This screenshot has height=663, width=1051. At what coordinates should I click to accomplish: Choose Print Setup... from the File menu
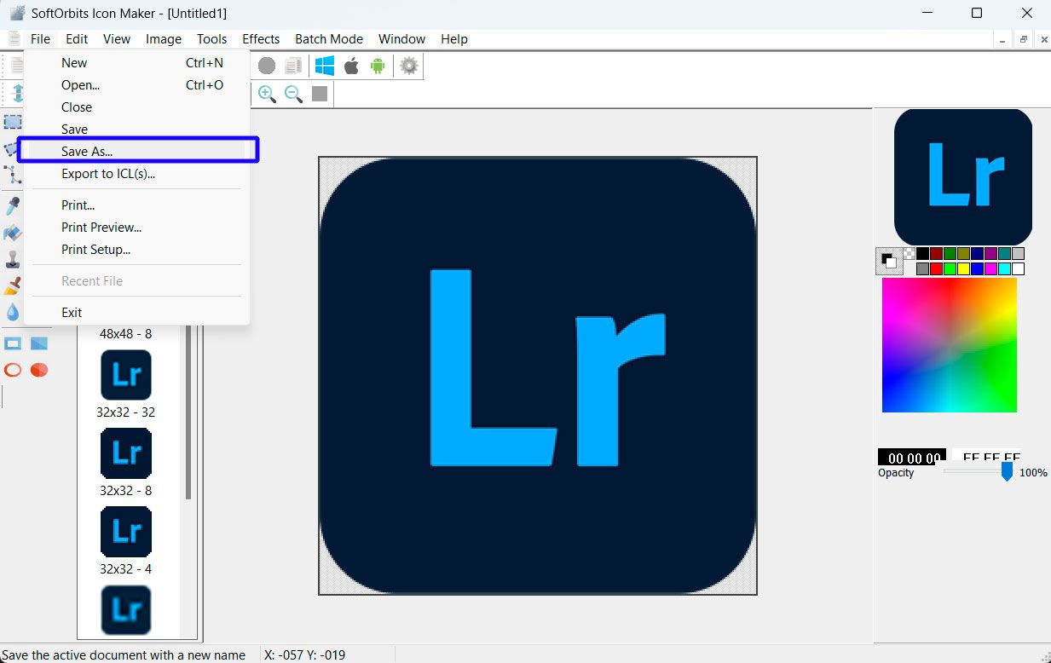pyautogui.click(x=136, y=249)
